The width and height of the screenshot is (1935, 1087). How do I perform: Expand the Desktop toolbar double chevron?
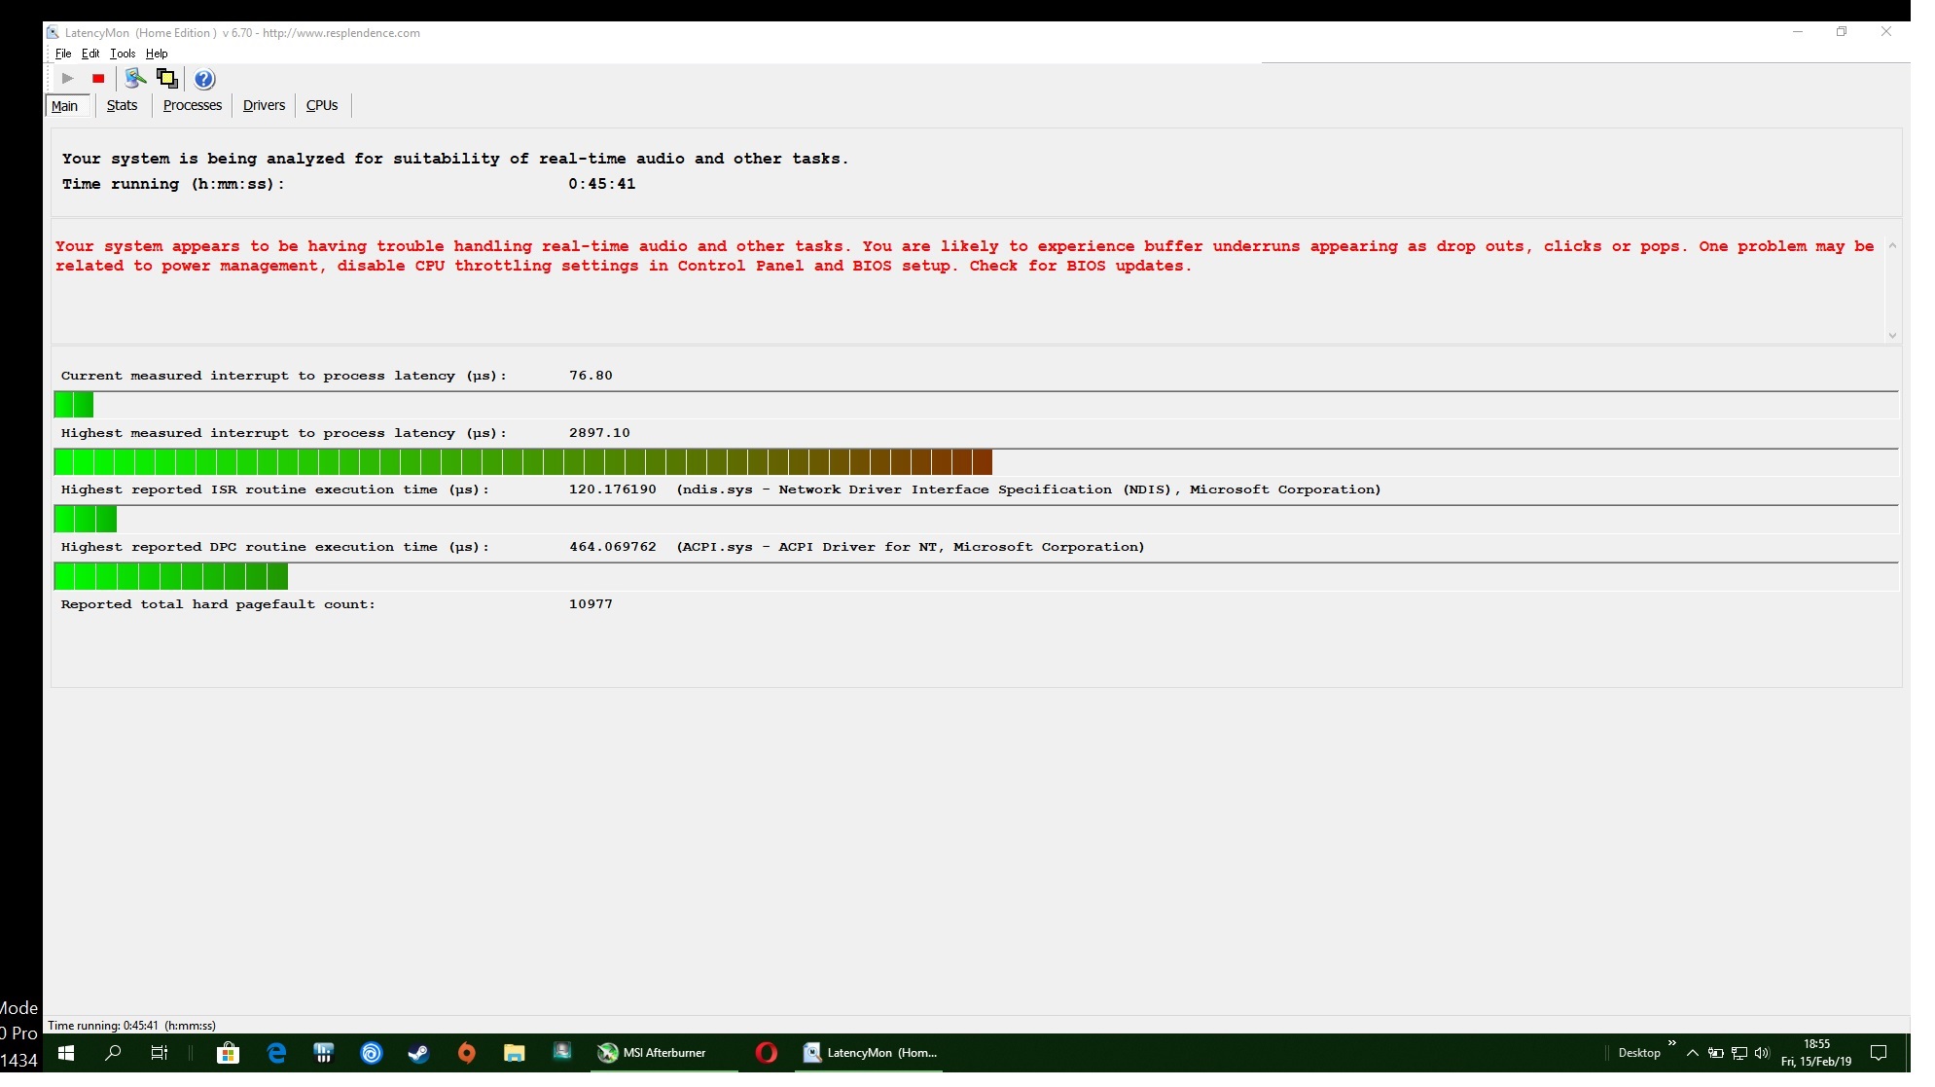tap(1672, 1044)
